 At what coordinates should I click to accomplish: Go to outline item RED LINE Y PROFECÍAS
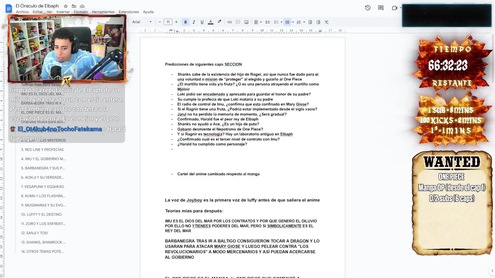coord(42,149)
